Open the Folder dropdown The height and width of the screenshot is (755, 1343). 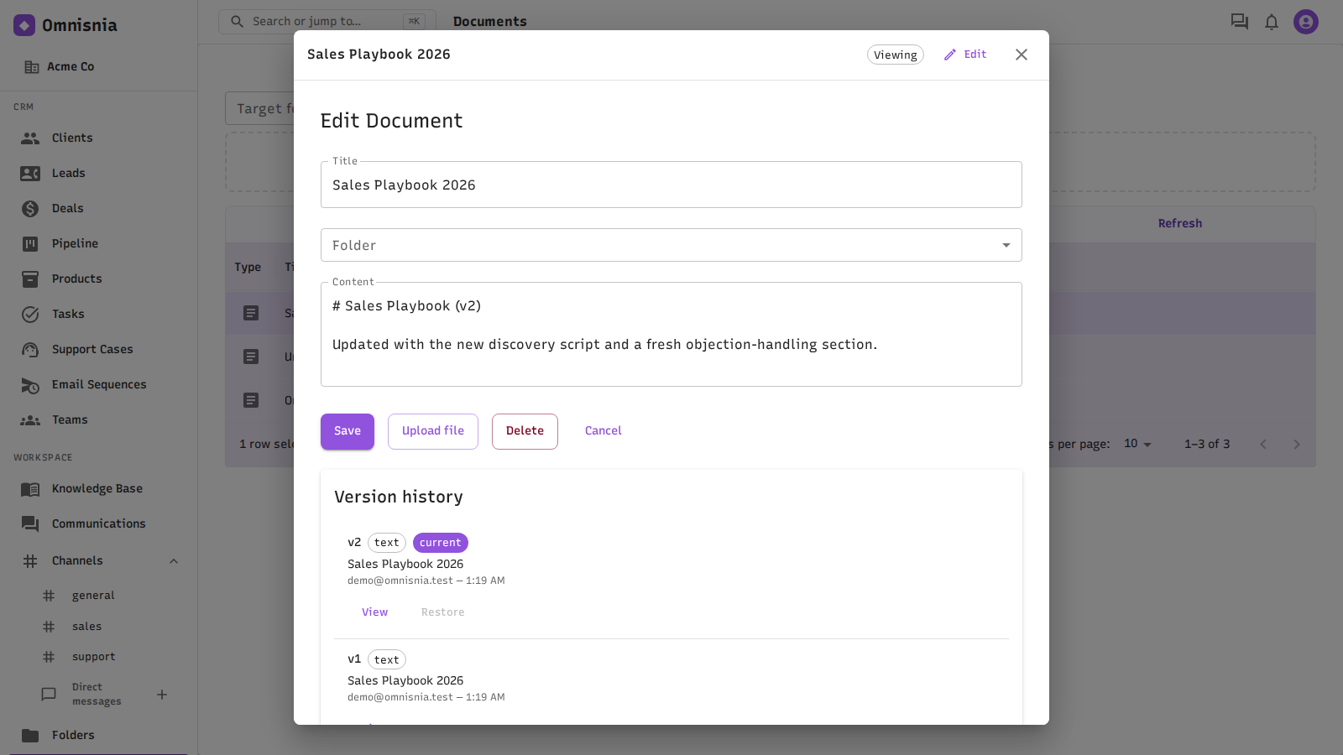pyautogui.click(x=671, y=245)
